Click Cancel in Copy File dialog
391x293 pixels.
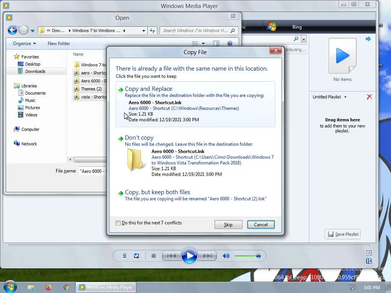click(260, 224)
